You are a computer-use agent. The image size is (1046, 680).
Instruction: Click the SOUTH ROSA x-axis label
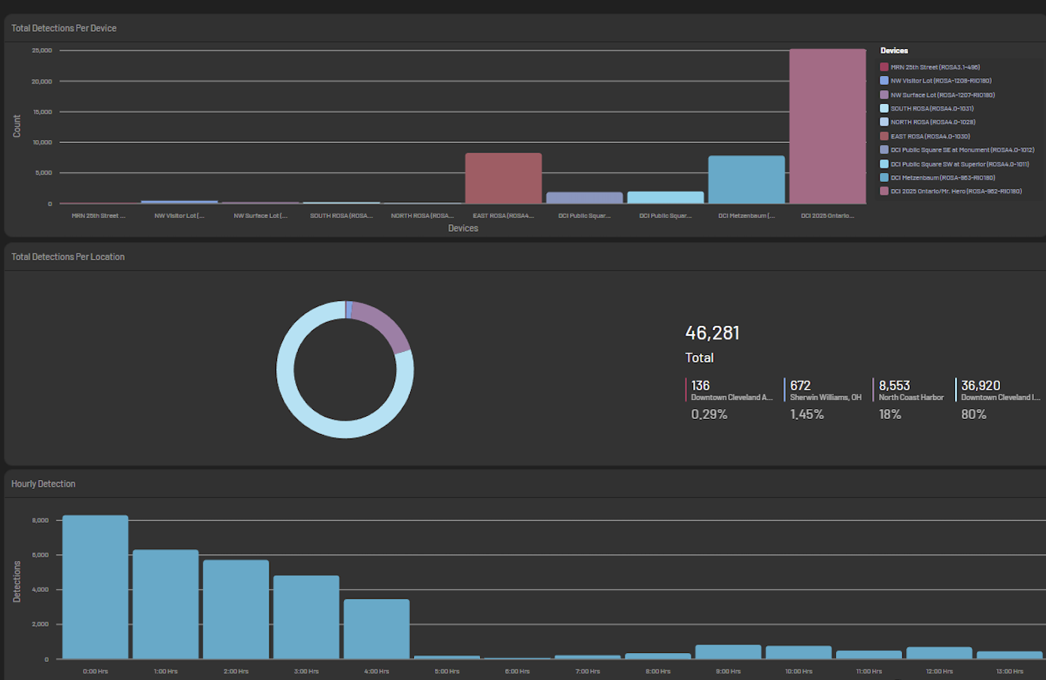(342, 216)
